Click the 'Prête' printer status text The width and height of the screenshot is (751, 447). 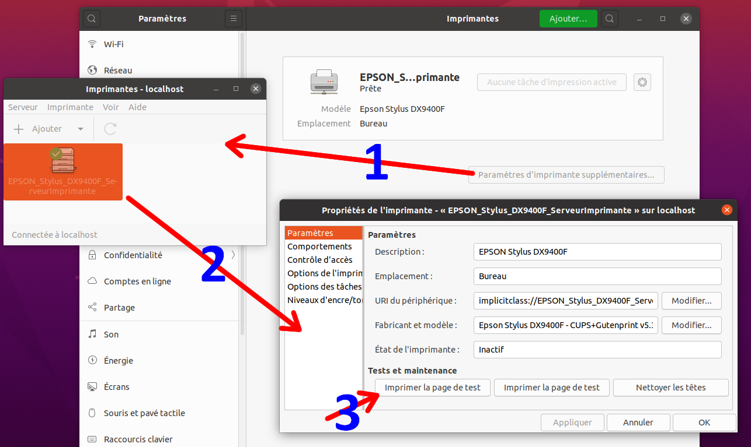point(370,89)
